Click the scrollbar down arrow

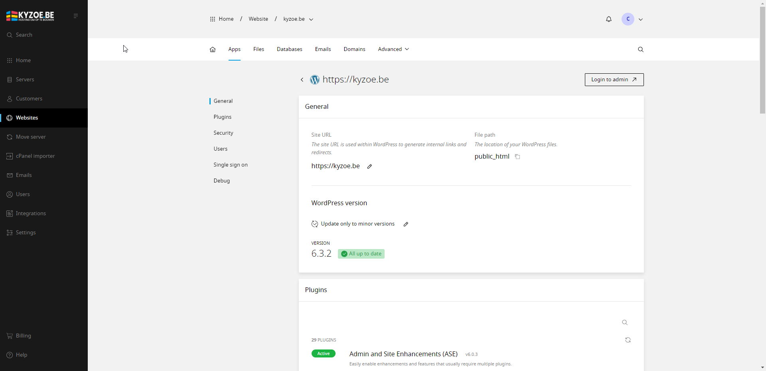click(762, 367)
